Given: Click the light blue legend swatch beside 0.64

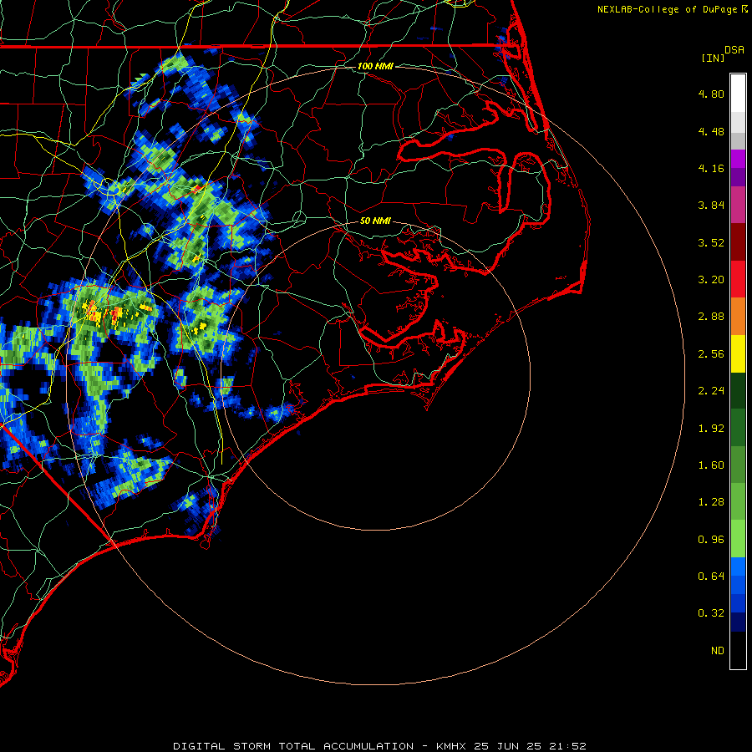Looking at the screenshot, I should pyautogui.click(x=738, y=567).
